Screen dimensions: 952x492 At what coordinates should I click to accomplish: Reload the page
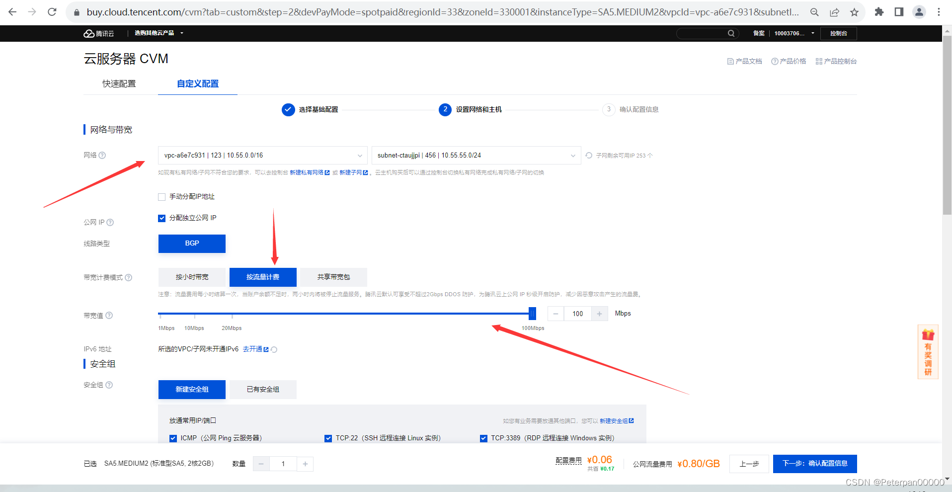(52, 12)
